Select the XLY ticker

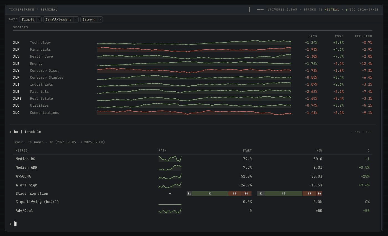(x=16, y=71)
